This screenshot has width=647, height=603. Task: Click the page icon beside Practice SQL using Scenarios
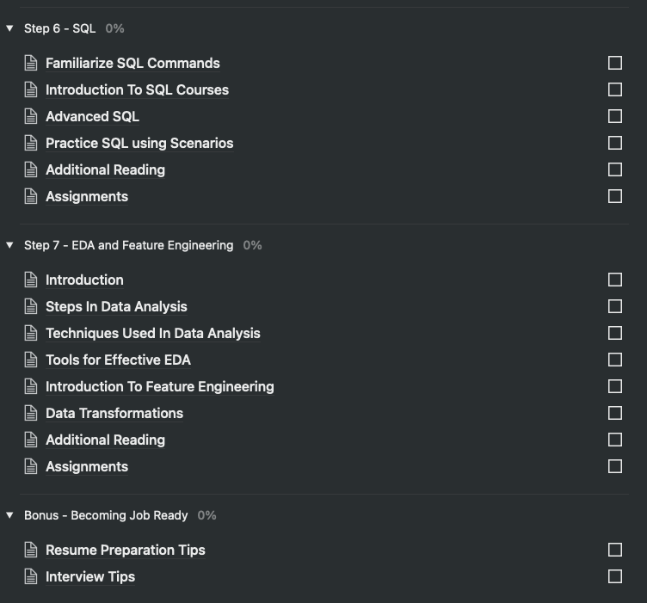click(x=31, y=143)
